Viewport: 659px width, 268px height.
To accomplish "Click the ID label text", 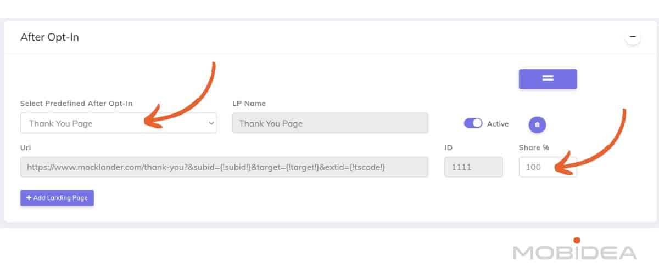I will point(448,147).
